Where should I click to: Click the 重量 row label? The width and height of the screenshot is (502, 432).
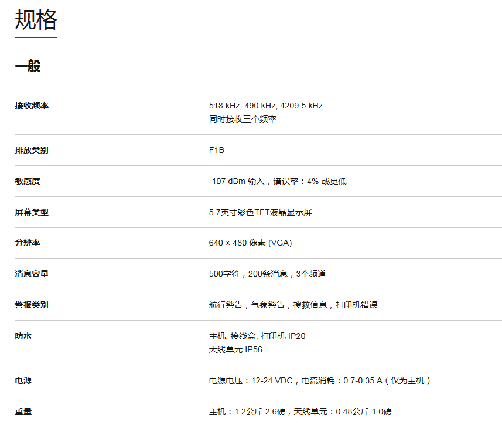[23, 412]
